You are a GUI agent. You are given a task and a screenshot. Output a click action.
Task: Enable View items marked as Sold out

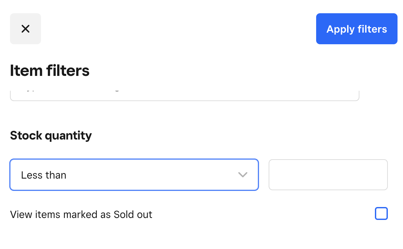pyautogui.click(x=381, y=214)
